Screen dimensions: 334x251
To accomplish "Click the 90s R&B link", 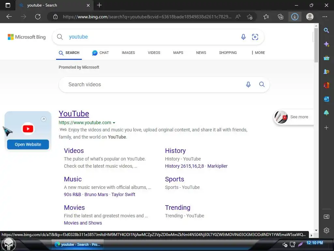I will click(72, 194).
